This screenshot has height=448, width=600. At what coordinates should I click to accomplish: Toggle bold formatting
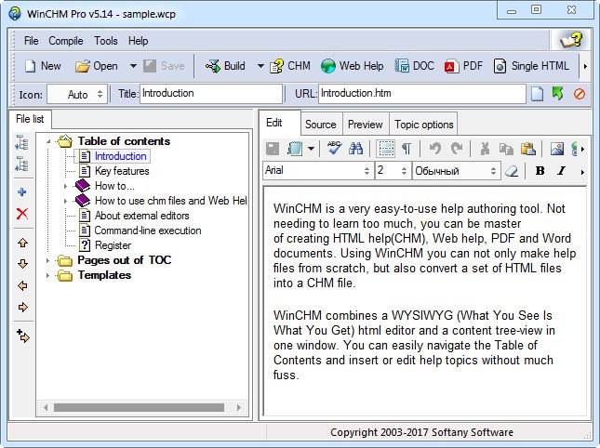click(540, 171)
